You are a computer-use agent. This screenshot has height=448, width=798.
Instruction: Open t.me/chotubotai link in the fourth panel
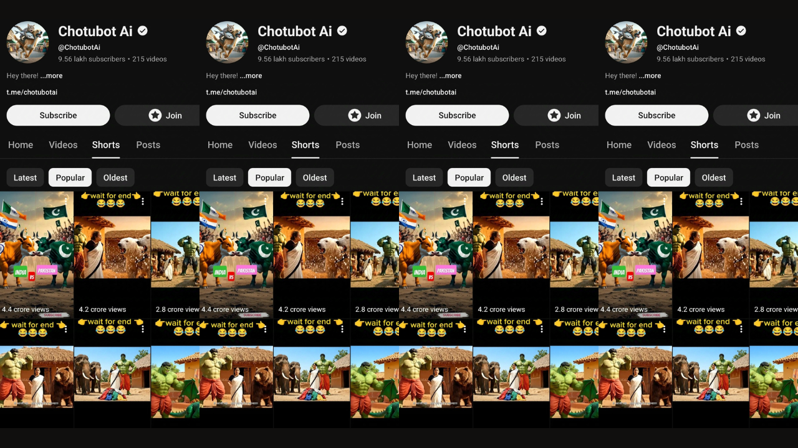630,92
